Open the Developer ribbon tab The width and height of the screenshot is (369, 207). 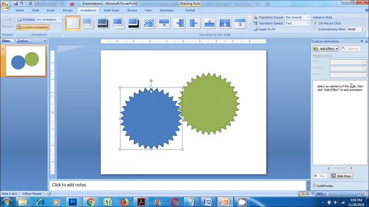pos(167,10)
